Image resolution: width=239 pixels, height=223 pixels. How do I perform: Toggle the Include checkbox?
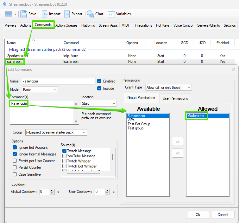click(x=99, y=89)
